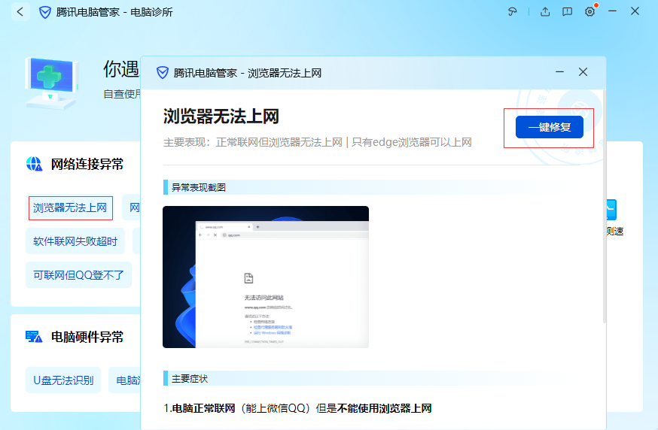Click the 一键修复 button

point(550,127)
